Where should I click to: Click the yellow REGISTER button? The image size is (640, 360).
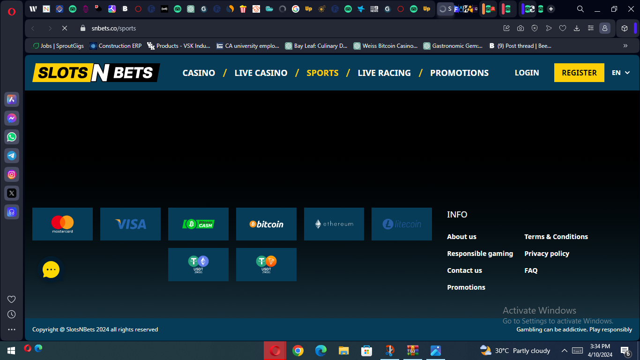pyautogui.click(x=580, y=73)
